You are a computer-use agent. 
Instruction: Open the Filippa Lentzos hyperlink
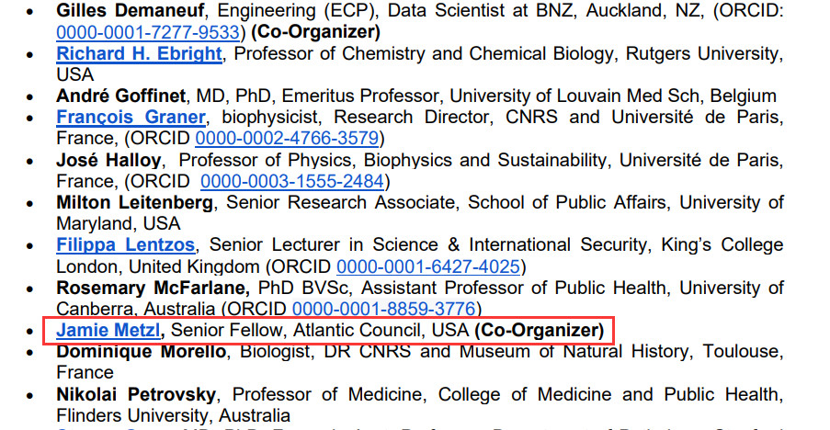[x=125, y=245]
